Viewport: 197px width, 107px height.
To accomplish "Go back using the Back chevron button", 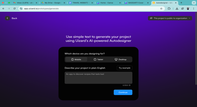I will point(7,18).
